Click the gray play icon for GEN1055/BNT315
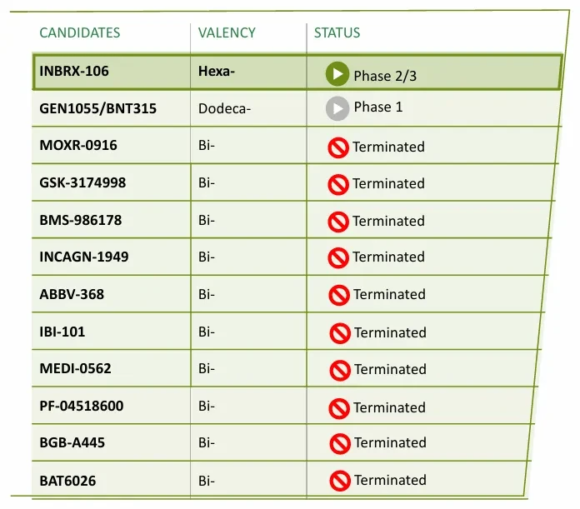Screen dimensions: 580x509 (x=337, y=108)
